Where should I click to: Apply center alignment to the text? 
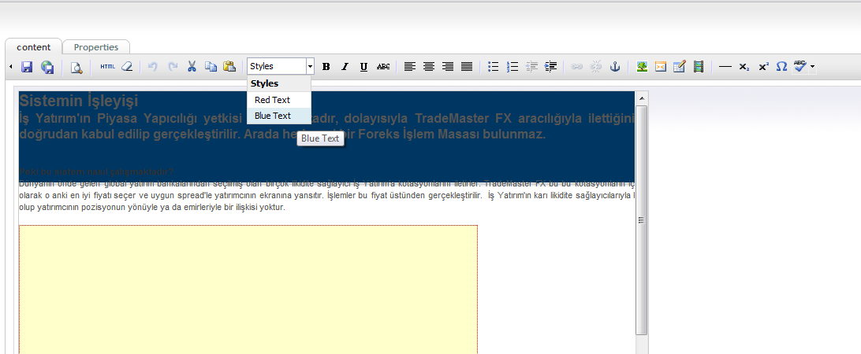(x=429, y=67)
